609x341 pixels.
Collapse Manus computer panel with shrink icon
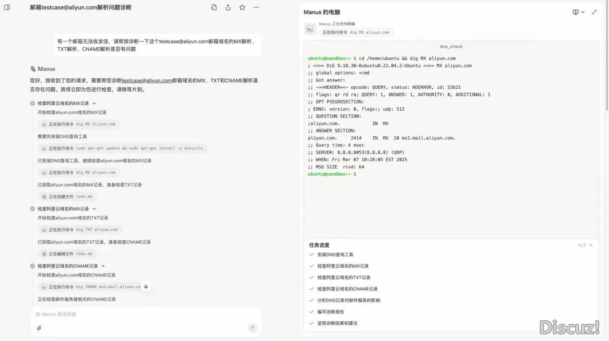pyautogui.click(x=594, y=12)
